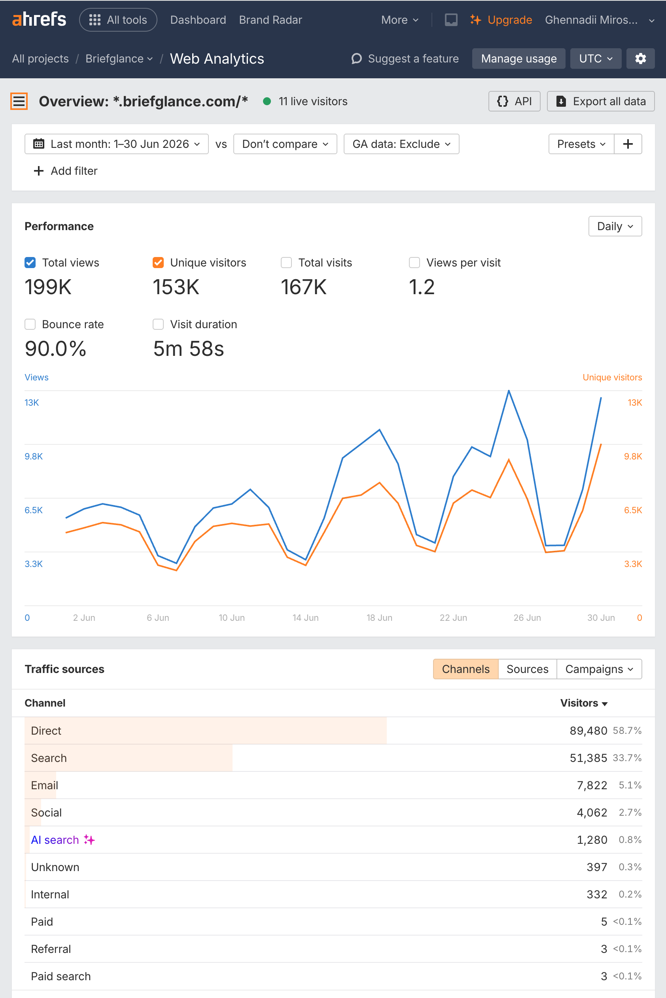Open the Presets dropdown
Screen dimensions: 666x998
581,144
